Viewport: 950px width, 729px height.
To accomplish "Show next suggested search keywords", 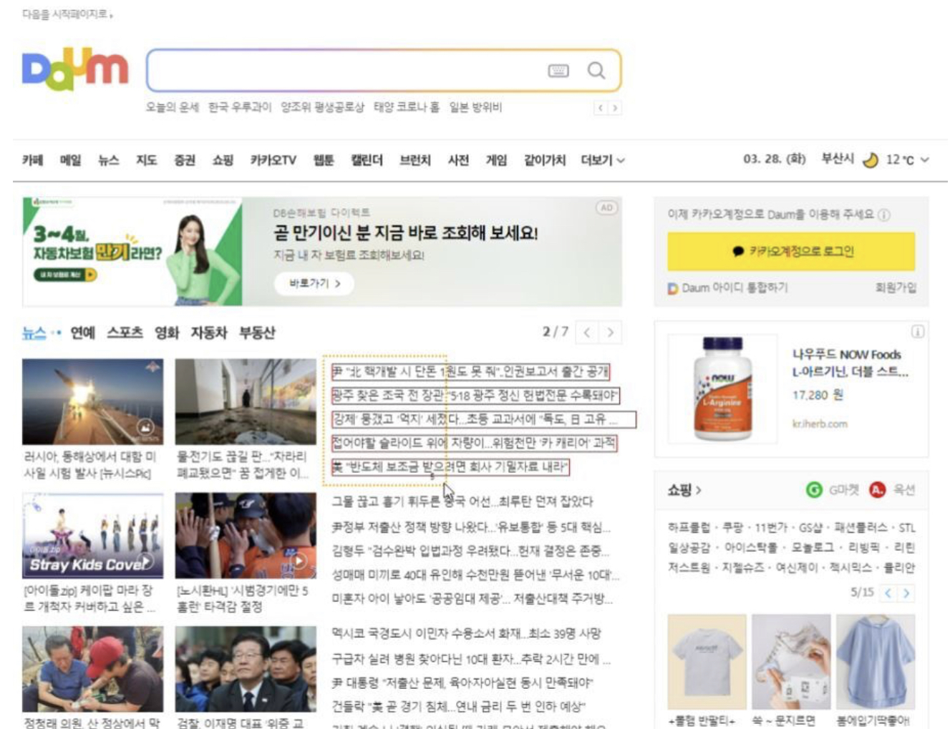I will [614, 108].
